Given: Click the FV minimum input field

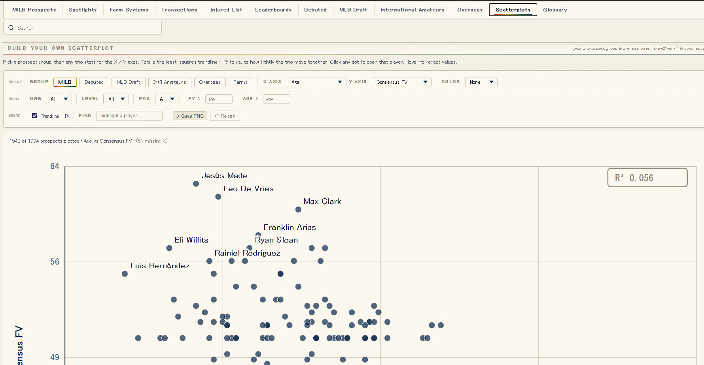Looking at the screenshot, I should [219, 99].
